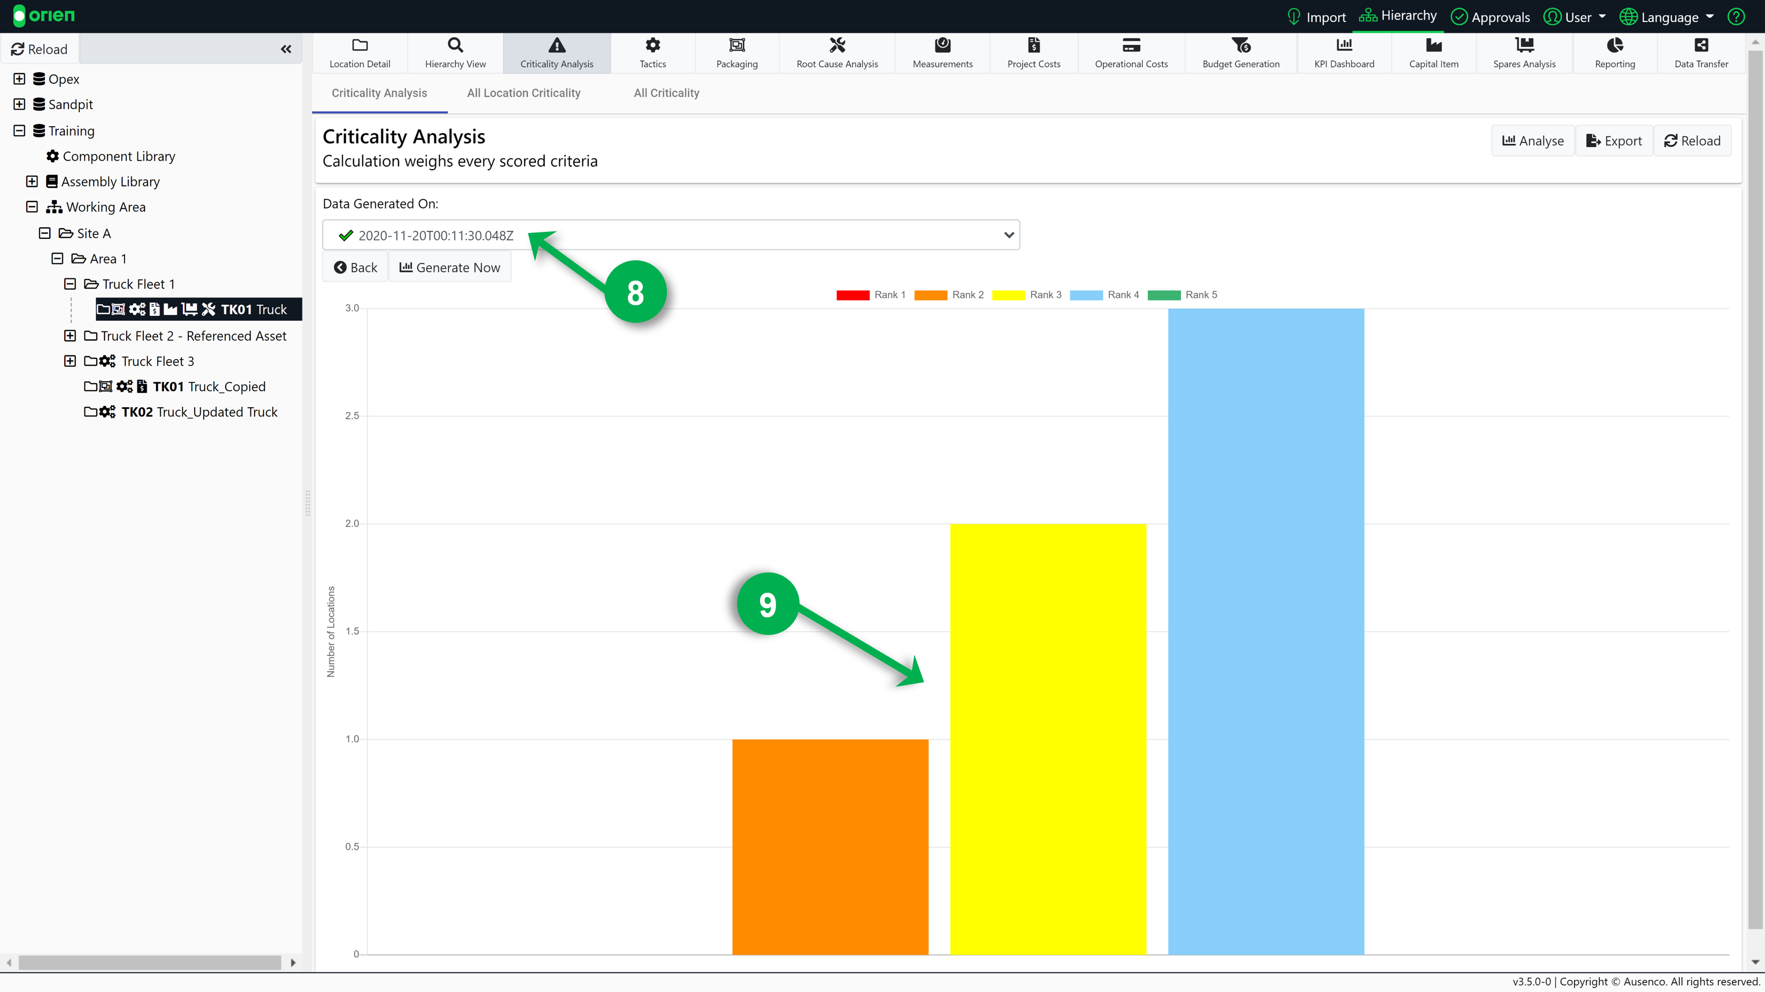Switch to All Criticality tab

click(666, 93)
